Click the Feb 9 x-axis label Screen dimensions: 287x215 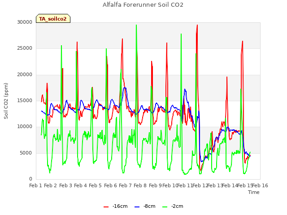click(156, 186)
